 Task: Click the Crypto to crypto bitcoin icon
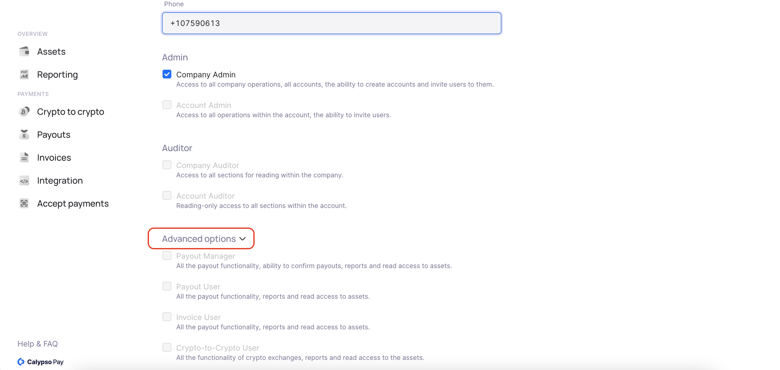pos(24,112)
